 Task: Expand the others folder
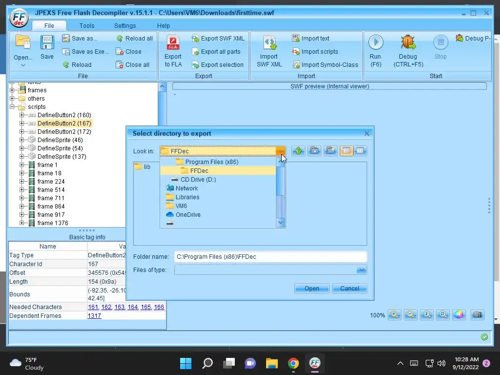tap(12, 99)
